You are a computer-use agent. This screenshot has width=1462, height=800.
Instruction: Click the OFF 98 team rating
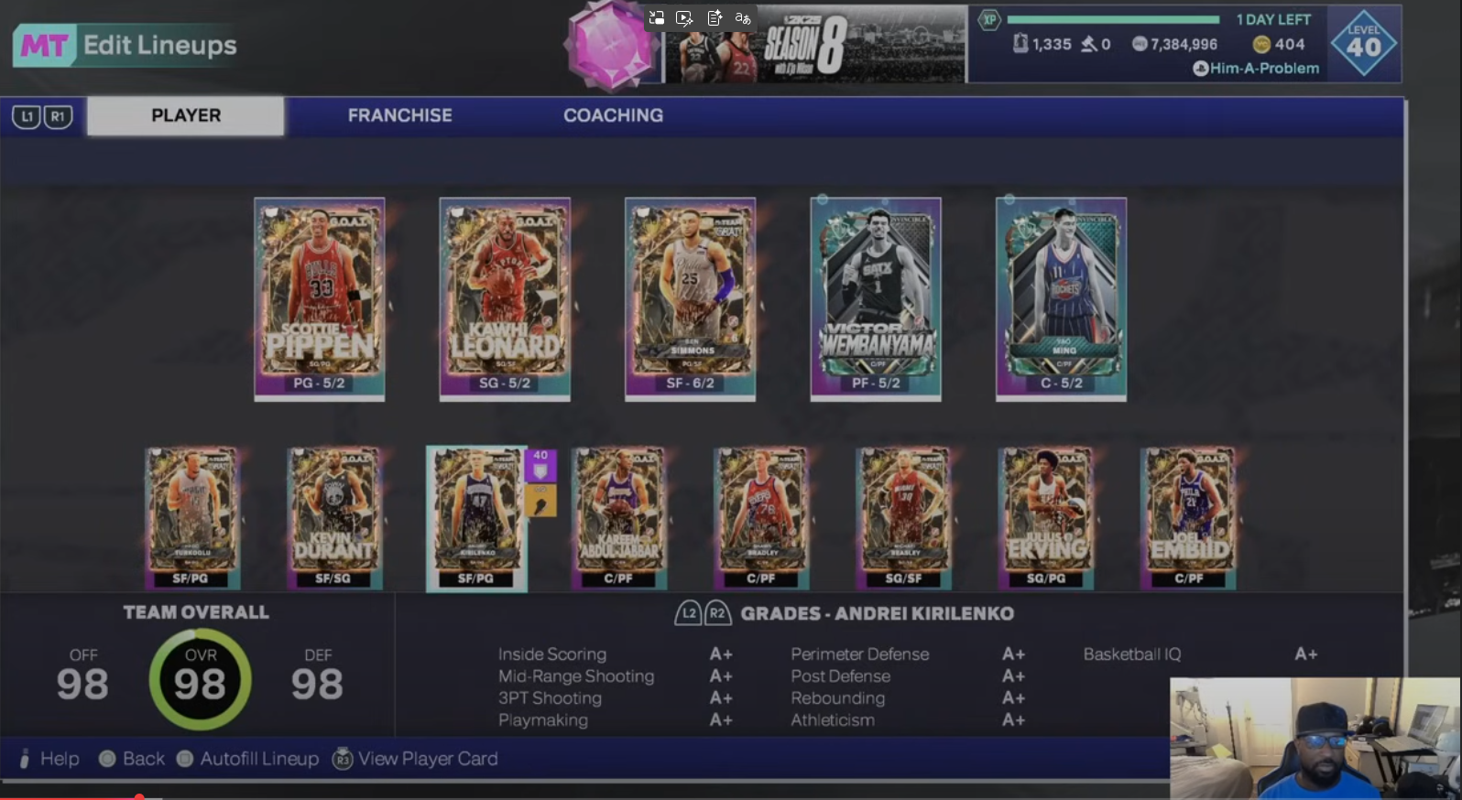(82, 675)
